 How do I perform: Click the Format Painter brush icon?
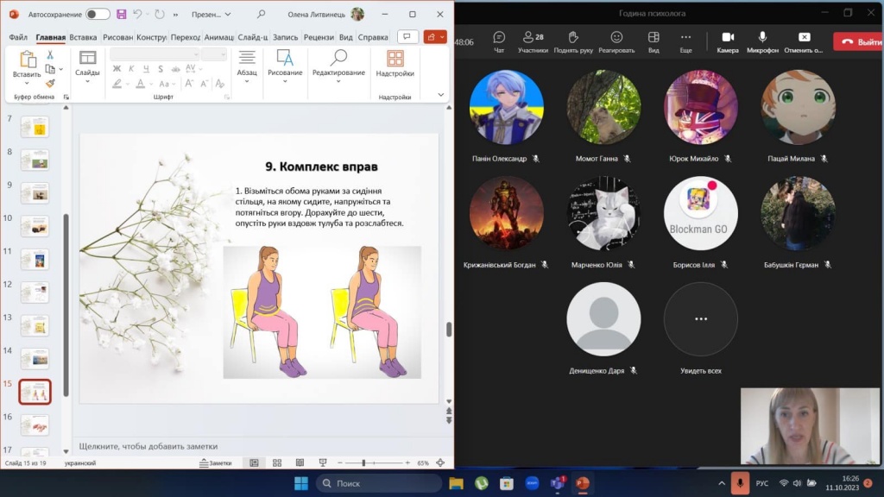tap(50, 84)
